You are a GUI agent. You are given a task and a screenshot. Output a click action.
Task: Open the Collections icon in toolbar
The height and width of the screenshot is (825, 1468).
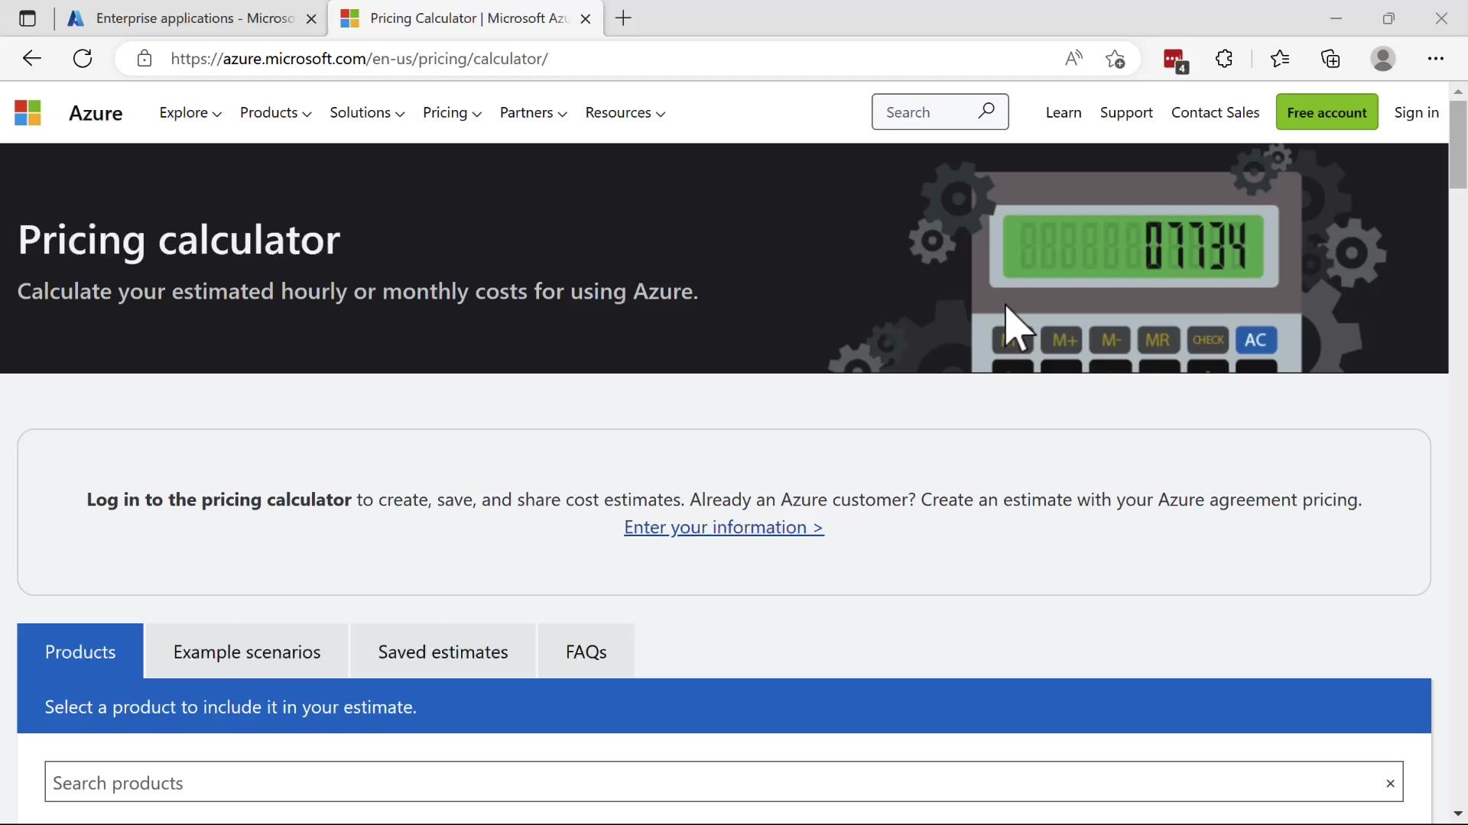[x=1330, y=59]
